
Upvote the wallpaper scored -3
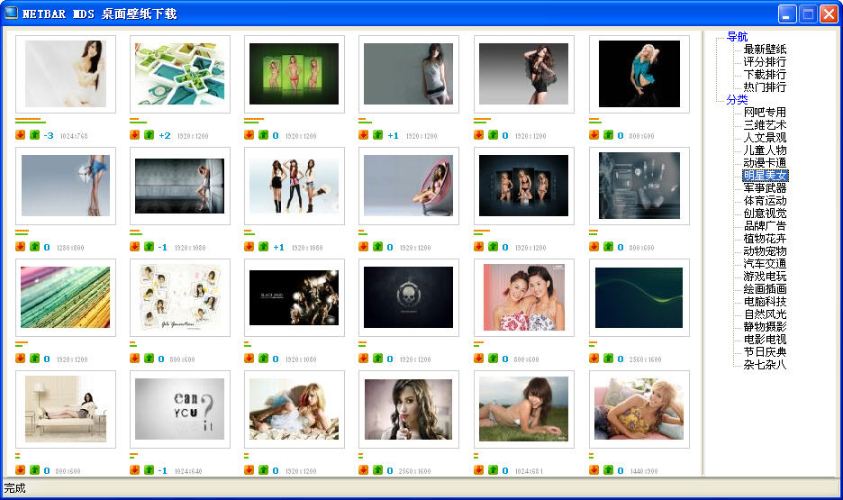pos(34,135)
